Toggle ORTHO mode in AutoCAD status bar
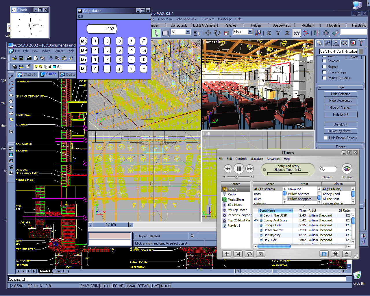The width and height of the screenshot is (370, 296). coord(106,286)
